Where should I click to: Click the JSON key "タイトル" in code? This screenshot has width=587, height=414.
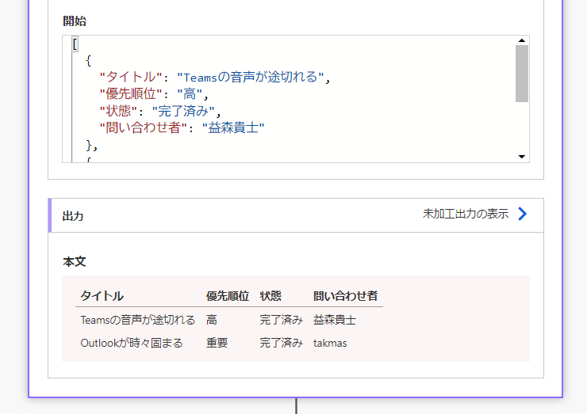(131, 77)
